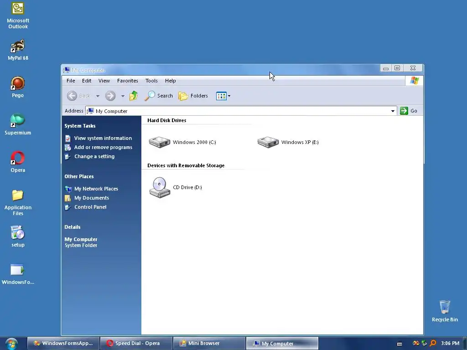Viewport: 467px width, 350px height.
Task: Click the My Computer title bar icon
Action: pyautogui.click(x=67, y=70)
